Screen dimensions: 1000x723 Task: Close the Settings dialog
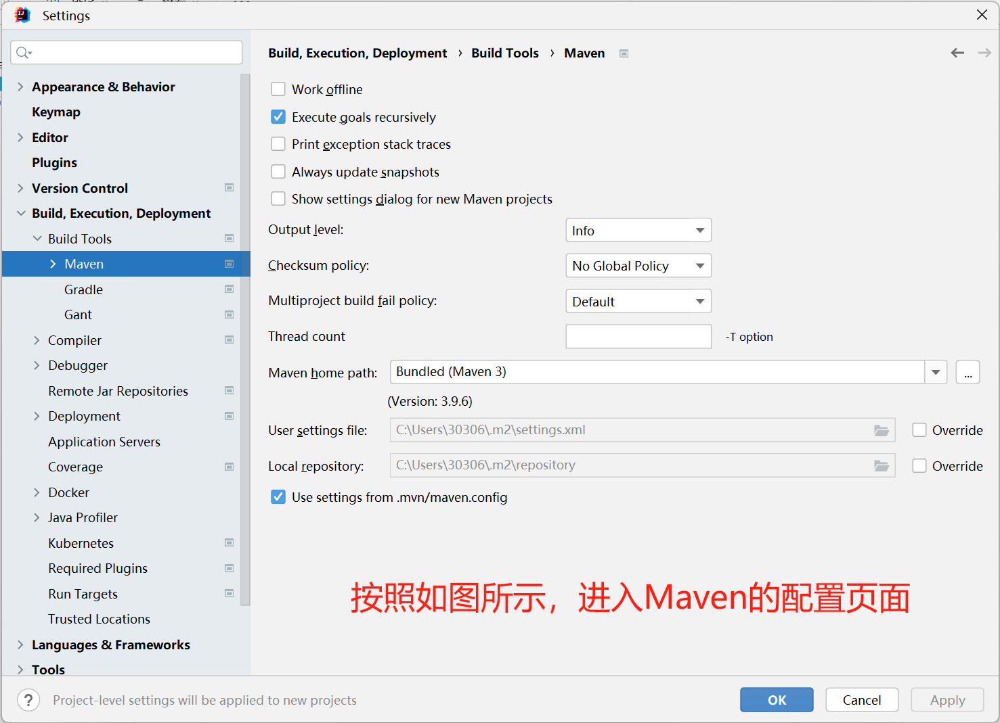982,15
